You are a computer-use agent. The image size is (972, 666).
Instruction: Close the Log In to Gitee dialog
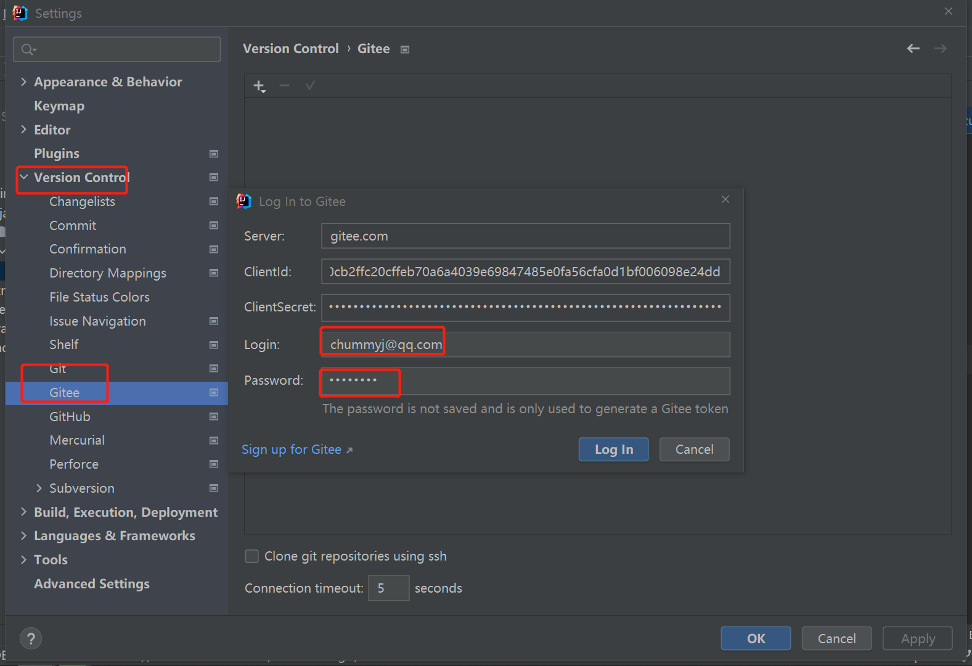[725, 199]
